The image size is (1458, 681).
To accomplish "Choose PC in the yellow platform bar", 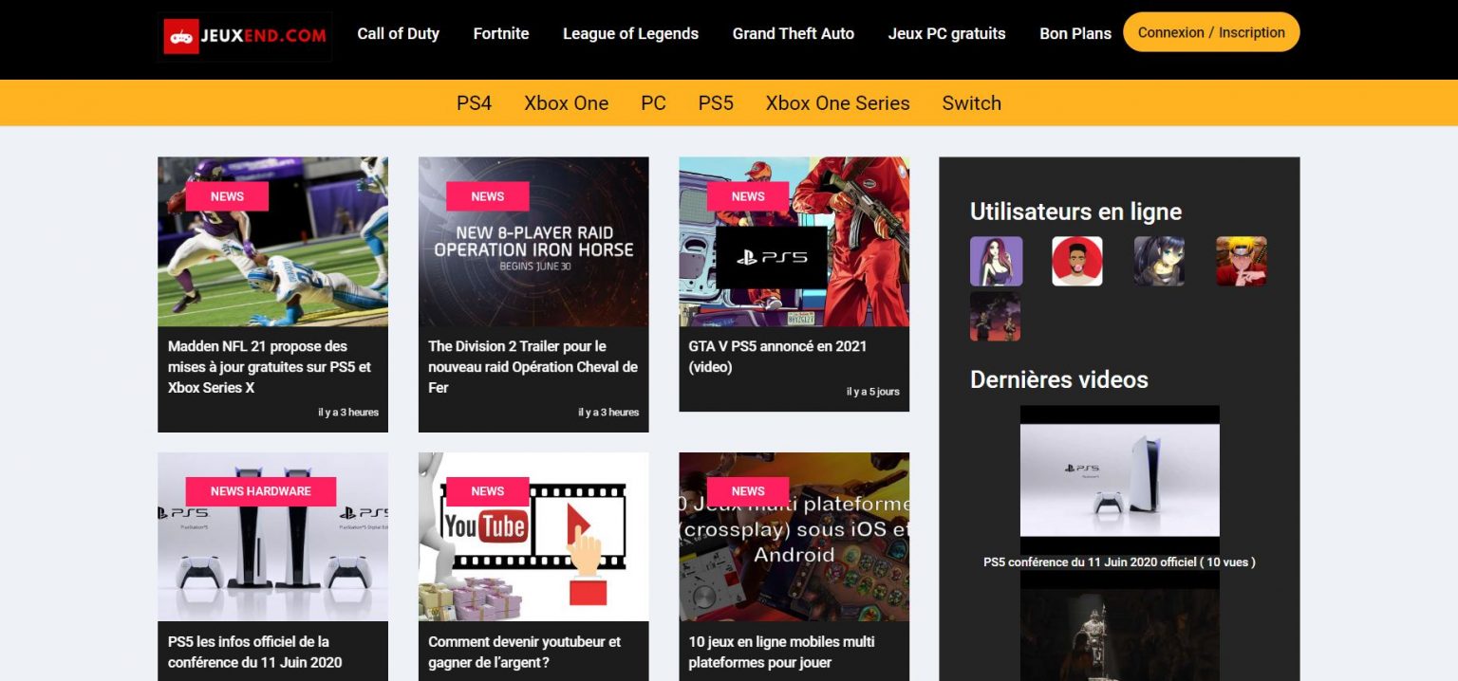I will click(x=653, y=103).
